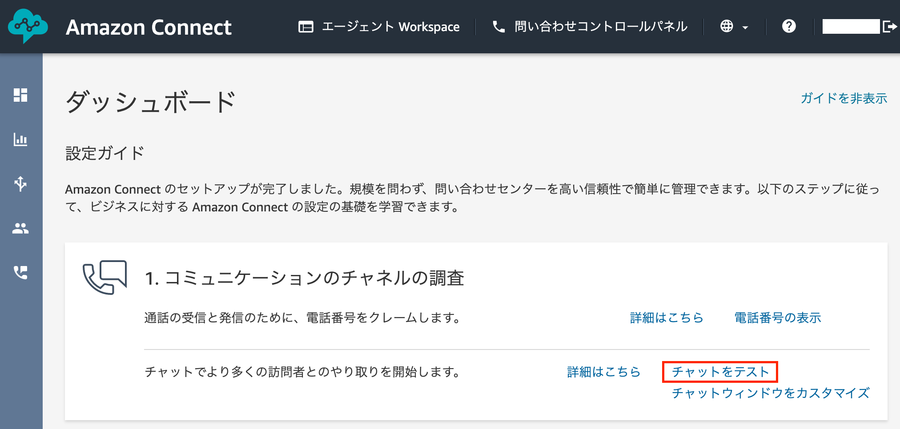
Task: Click チャットウィンドウをカスタマイズ link
Action: pos(771,393)
